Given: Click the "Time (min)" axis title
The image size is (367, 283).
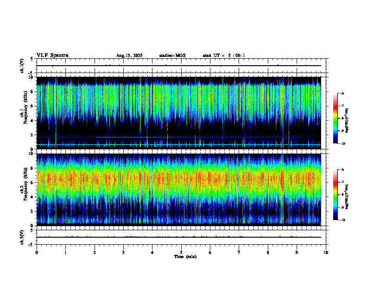Looking at the screenshot, I should (x=185, y=257).
